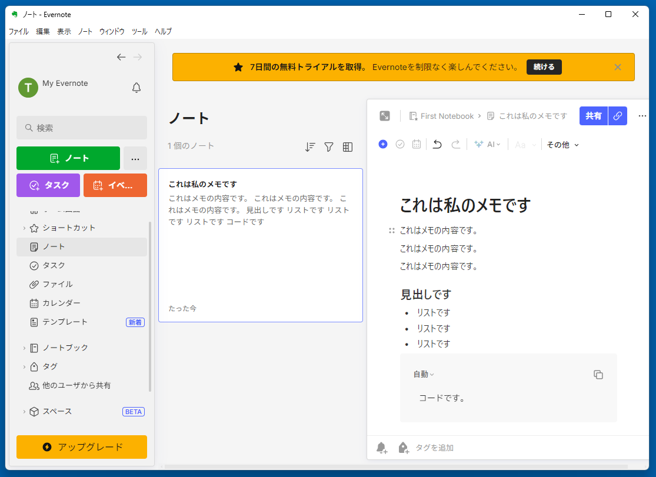Create a new event with the orange イベ... button
656x477 pixels.
115,185
